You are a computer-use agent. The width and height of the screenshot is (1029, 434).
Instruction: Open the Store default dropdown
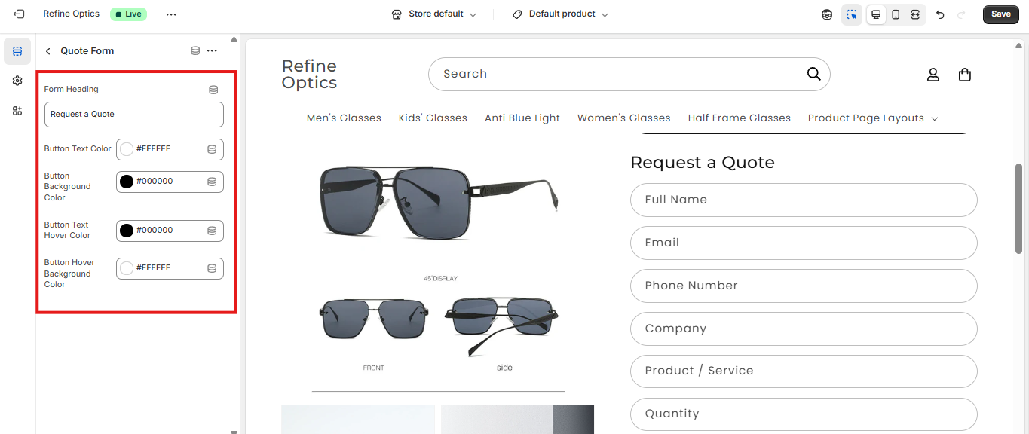[434, 14]
